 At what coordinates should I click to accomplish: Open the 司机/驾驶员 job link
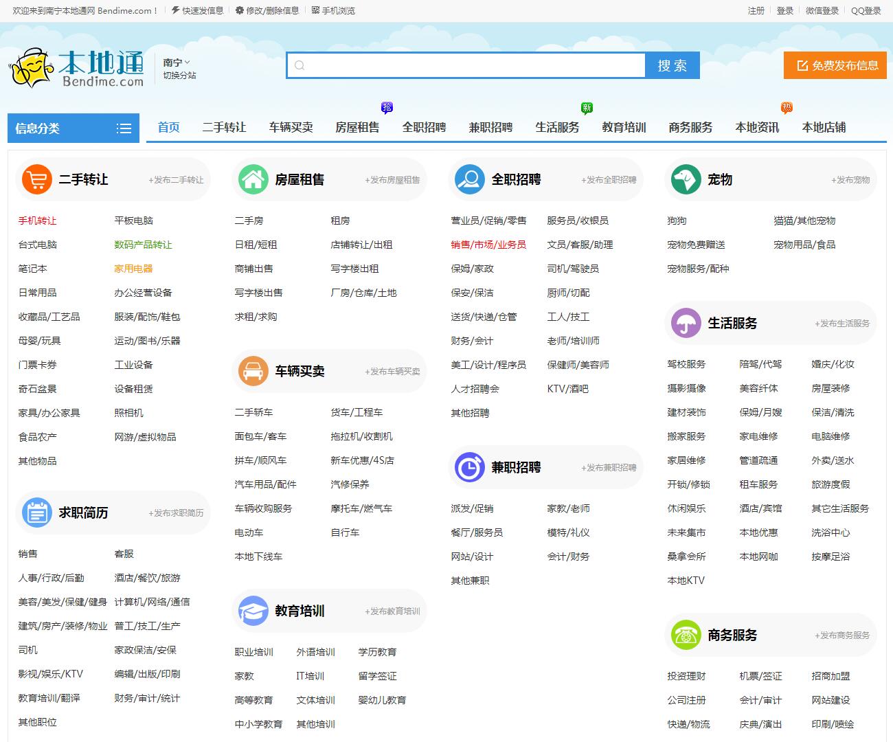click(573, 269)
